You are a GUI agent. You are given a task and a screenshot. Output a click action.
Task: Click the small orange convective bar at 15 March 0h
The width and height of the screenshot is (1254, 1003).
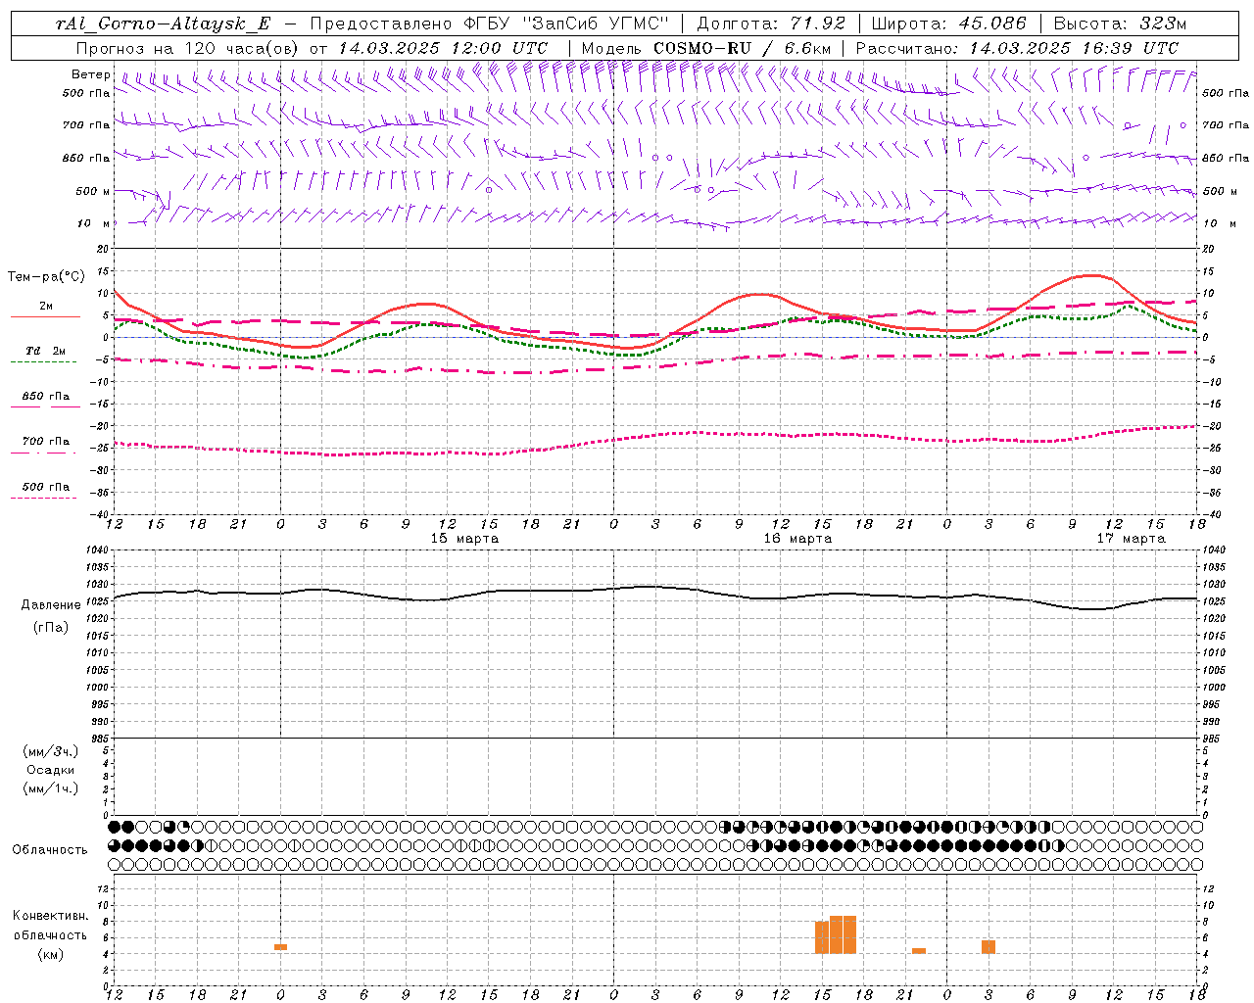click(x=280, y=947)
